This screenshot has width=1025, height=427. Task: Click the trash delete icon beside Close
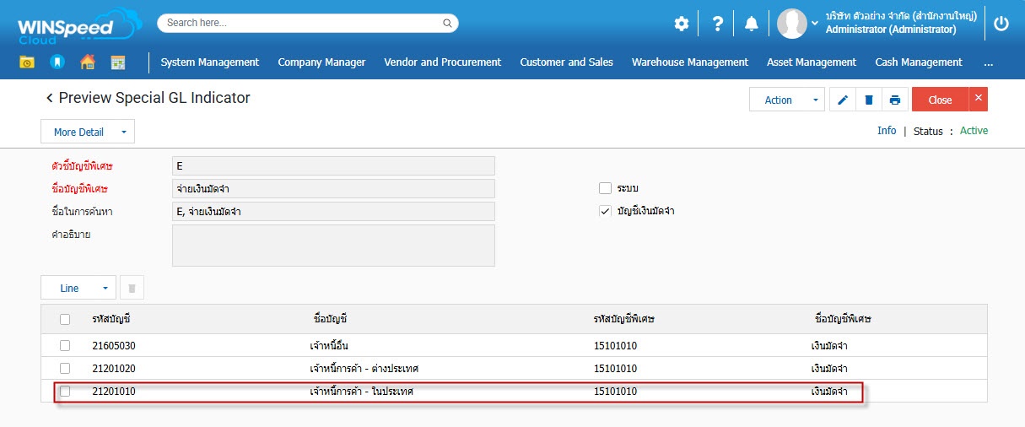pyautogui.click(x=868, y=100)
